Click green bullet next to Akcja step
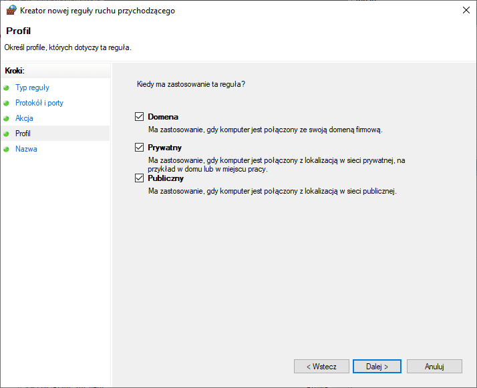 (6, 118)
